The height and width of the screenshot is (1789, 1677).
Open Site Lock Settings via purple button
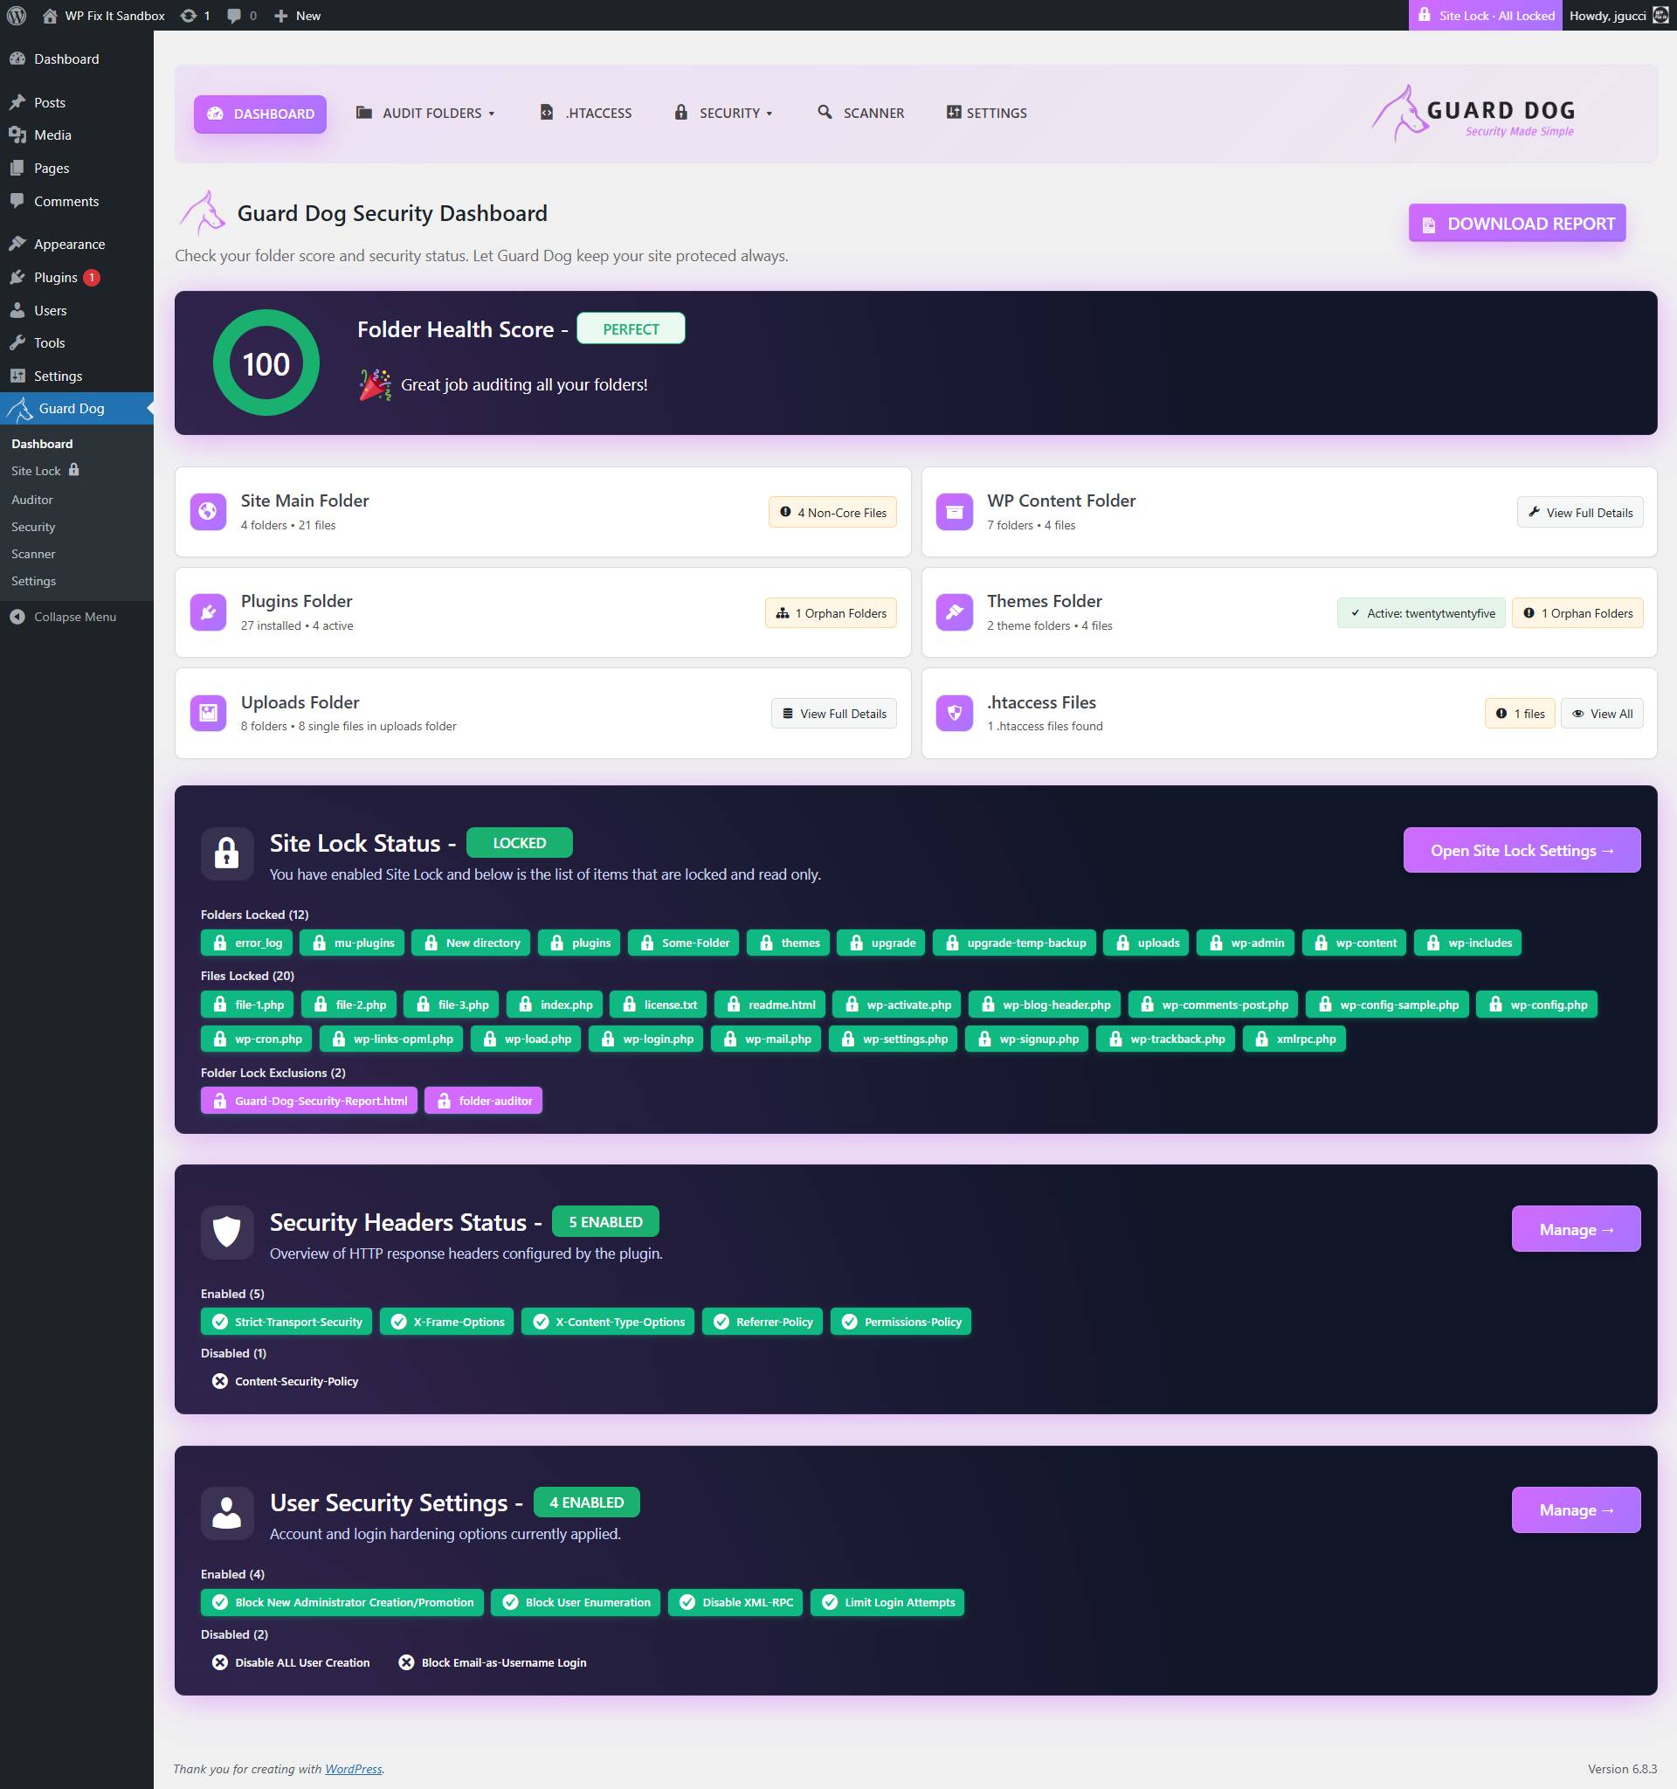pyautogui.click(x=1521, y=851)
